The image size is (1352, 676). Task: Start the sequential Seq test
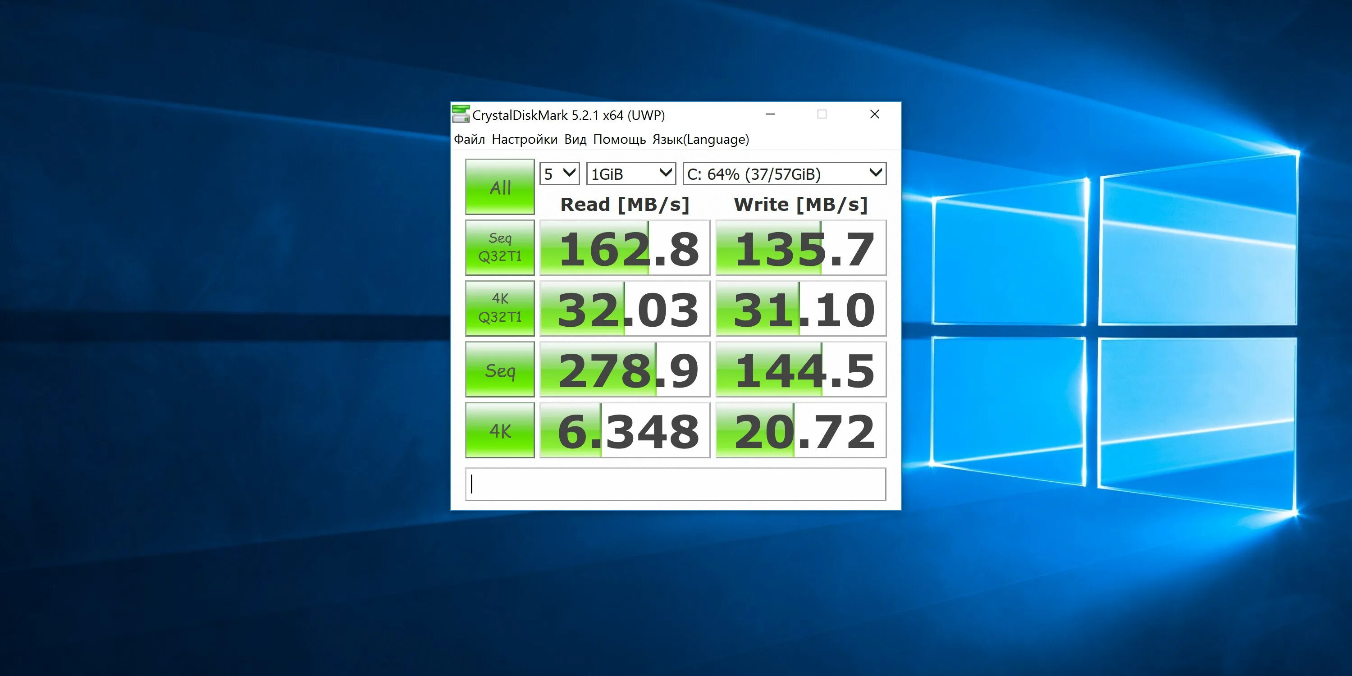click(499, 370)
